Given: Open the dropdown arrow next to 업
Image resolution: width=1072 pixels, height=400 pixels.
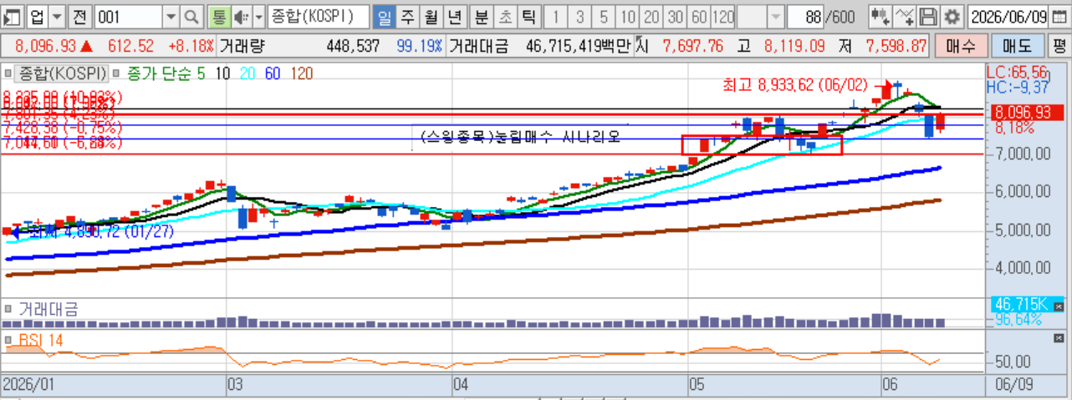Looking at the screenshot, I should pyautogui.click(x=57, y=16).
